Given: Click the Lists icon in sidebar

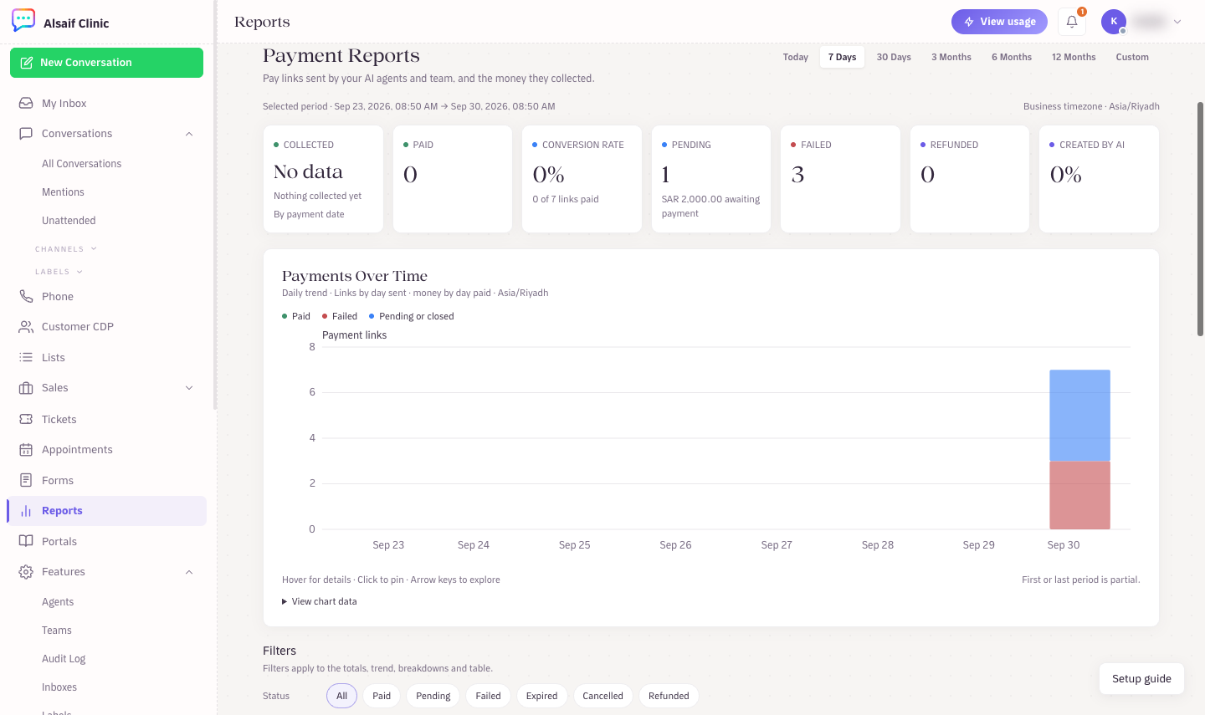Looking at the screenshot, I should (26, 357).
